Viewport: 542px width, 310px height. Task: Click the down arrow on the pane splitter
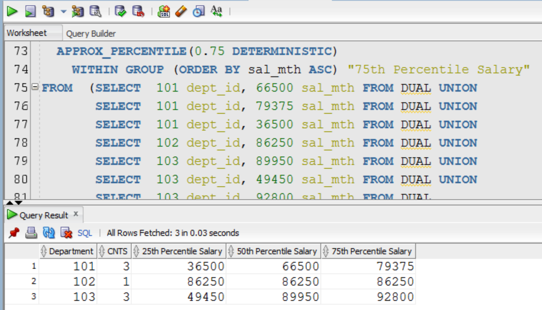(x=19, y=203)
